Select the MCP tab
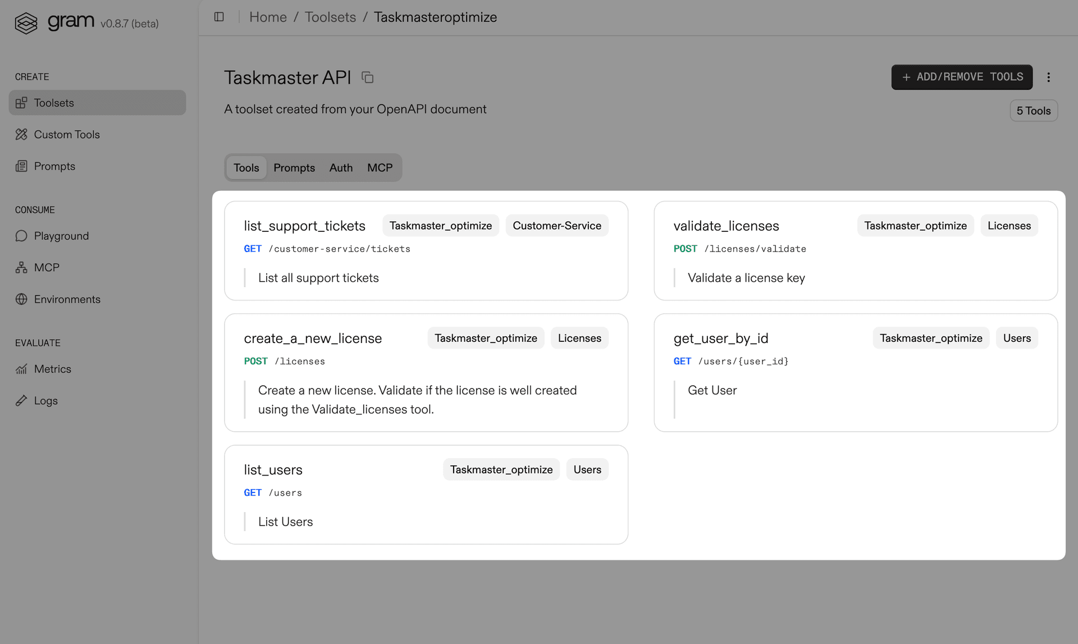The image size is (1078, 644). tap(380, 168)
